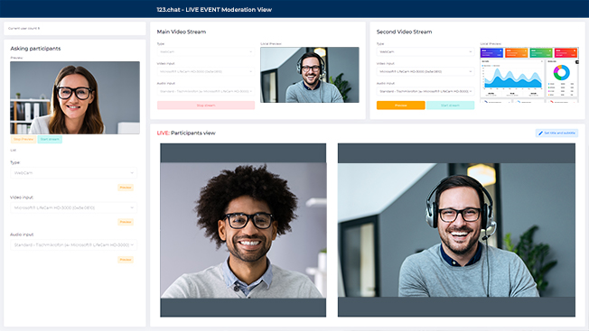Click Stop stream in Main Video Stream
589x331 pixels.
206,106
